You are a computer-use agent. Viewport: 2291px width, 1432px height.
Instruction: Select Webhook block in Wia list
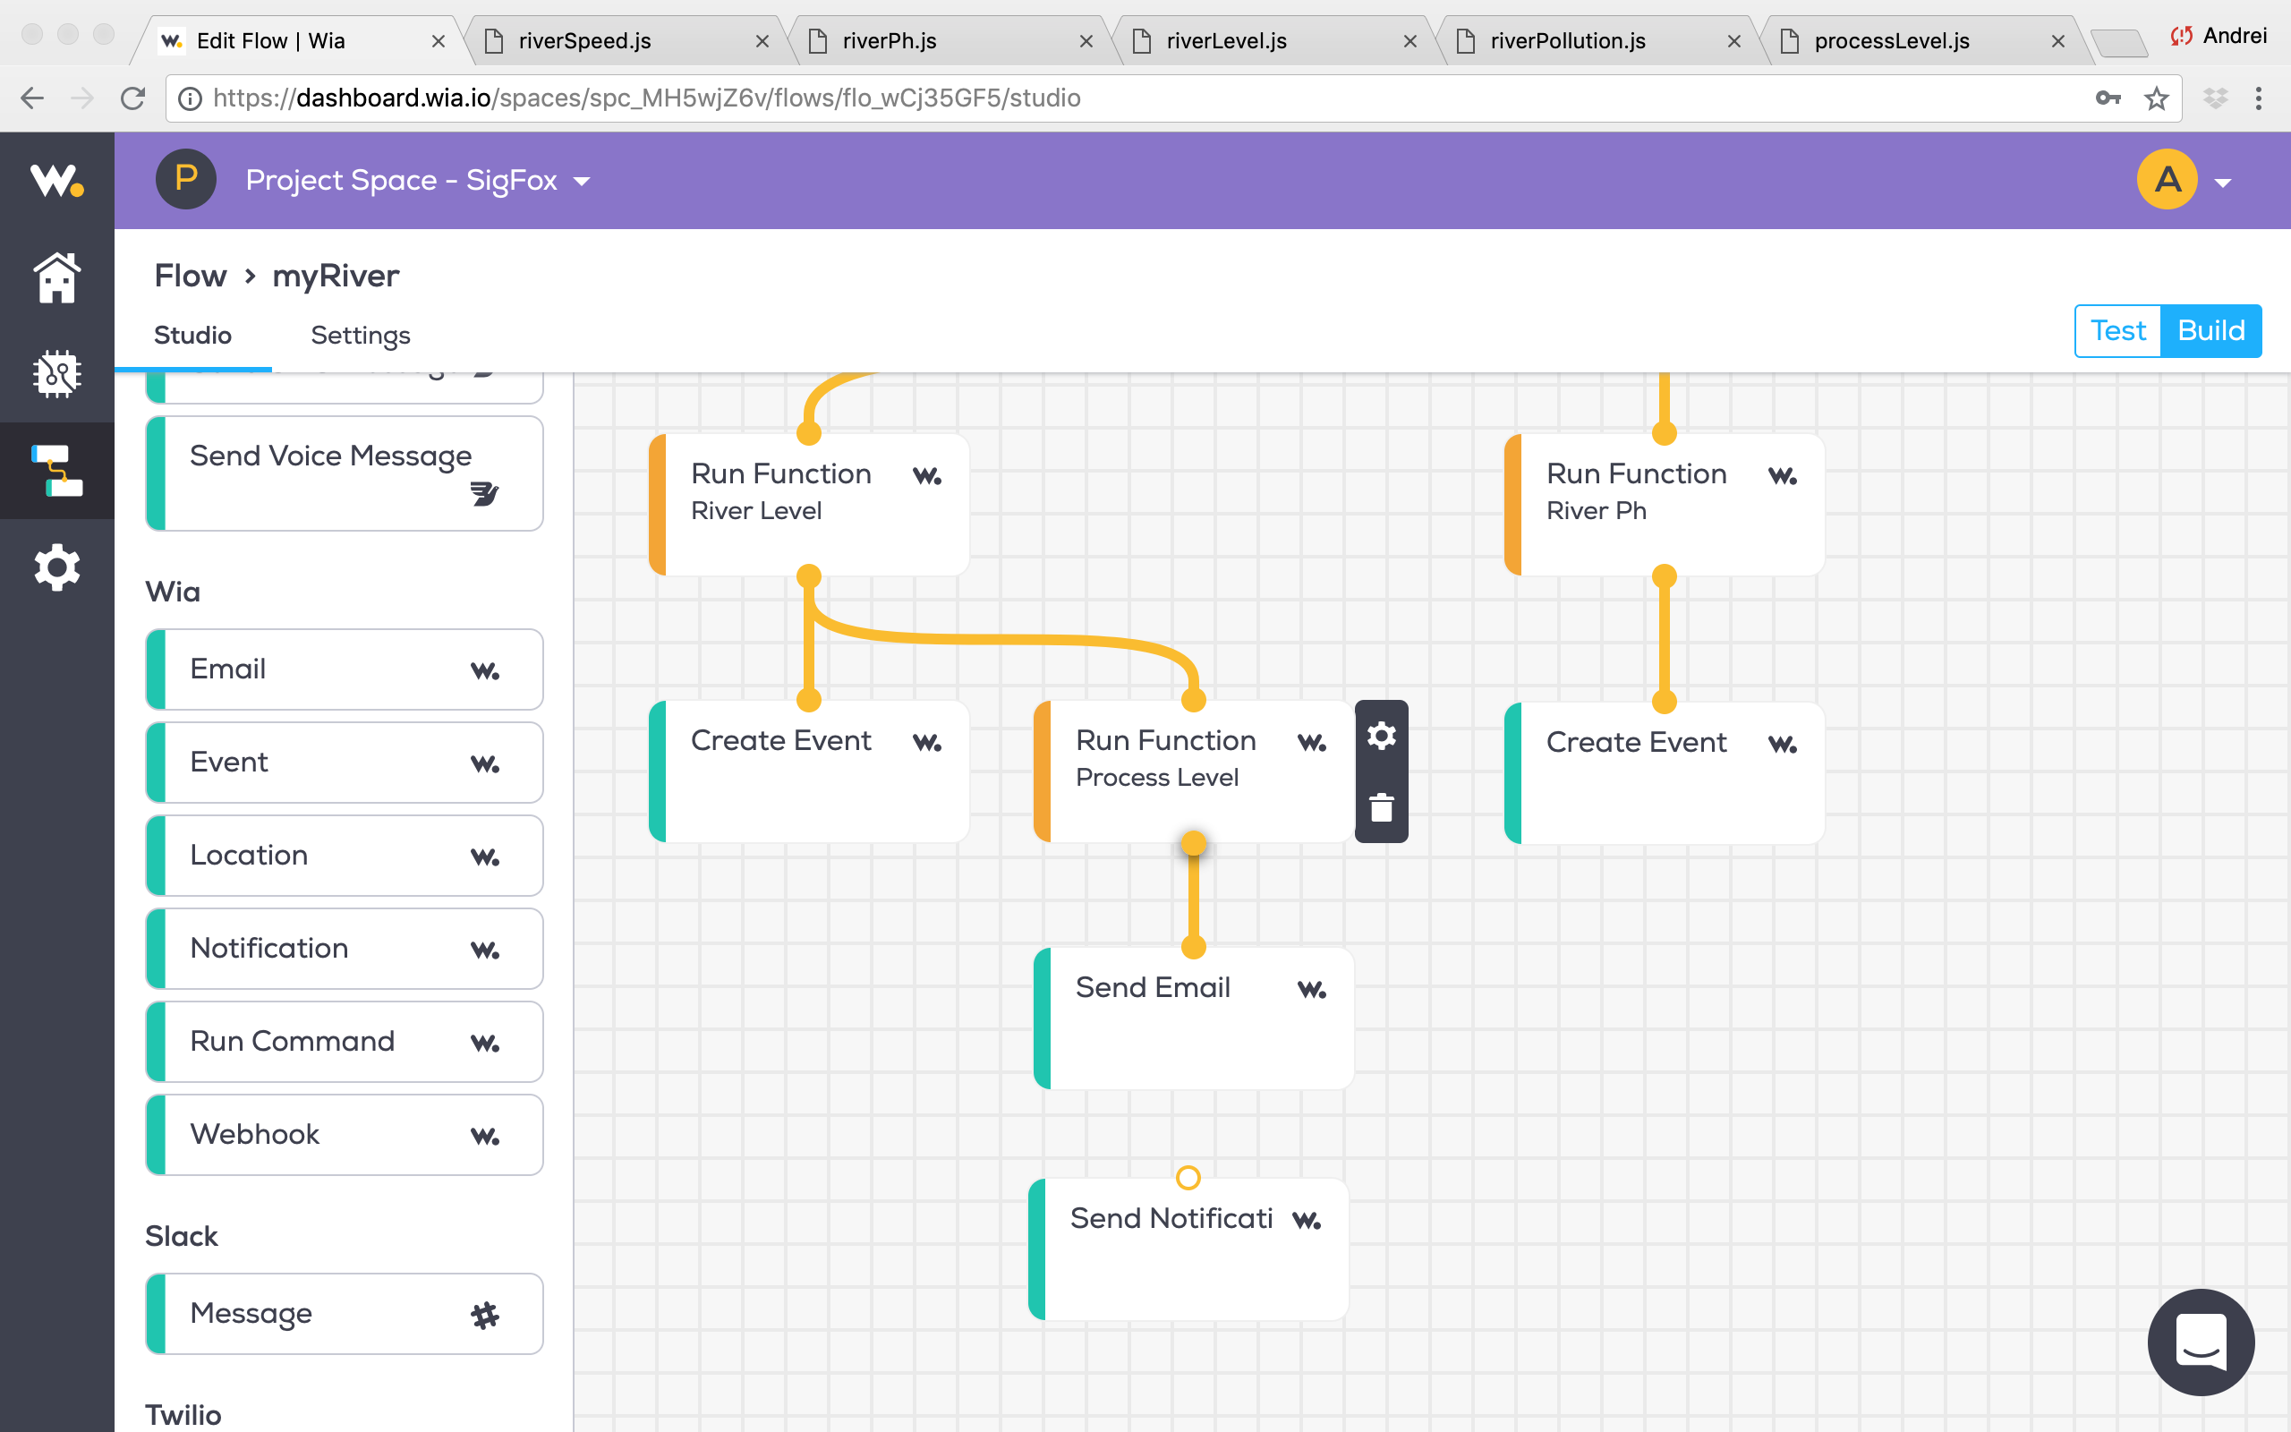[x=345, y=1134]
